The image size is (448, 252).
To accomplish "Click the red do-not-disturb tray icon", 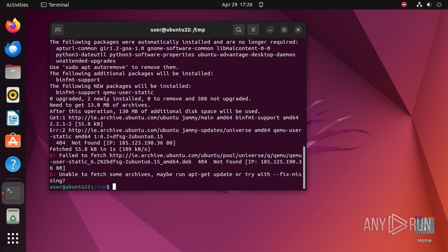I will 404,5.
